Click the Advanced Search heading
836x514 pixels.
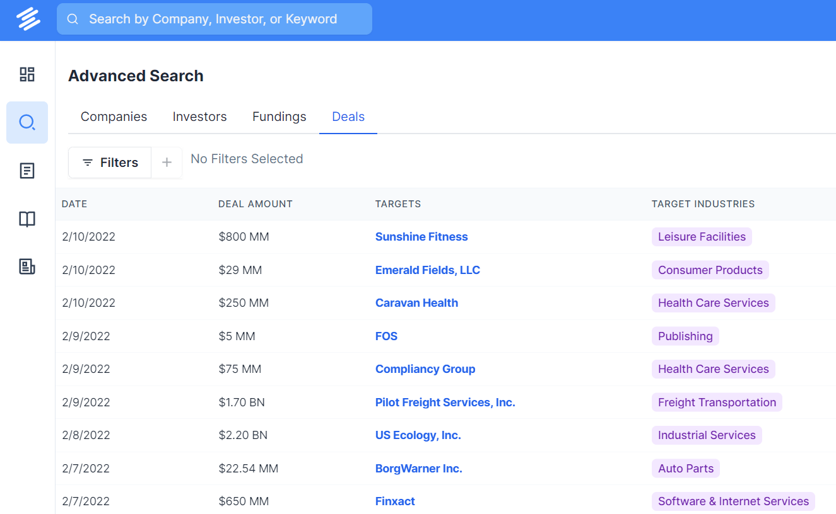(x=136, y=76)
